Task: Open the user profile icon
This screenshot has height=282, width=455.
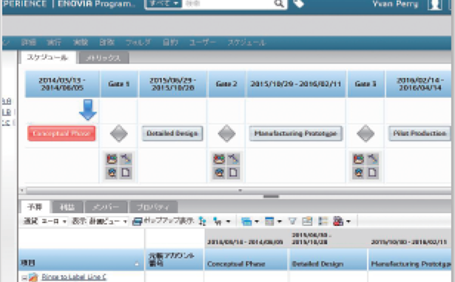Action: tap(434, 5)
